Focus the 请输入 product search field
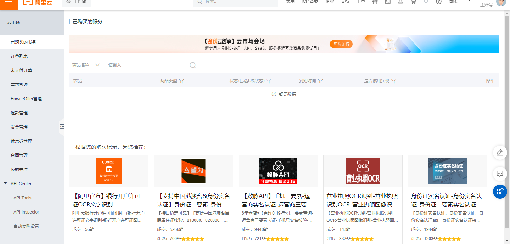This screenshot has width=510, height=244. tap(147, 65)
